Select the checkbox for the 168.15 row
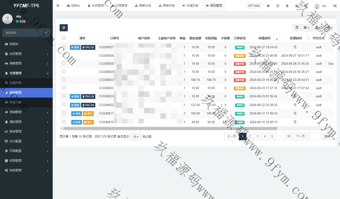The width and height of the screenshot is (340, 199). coord(64,79)
